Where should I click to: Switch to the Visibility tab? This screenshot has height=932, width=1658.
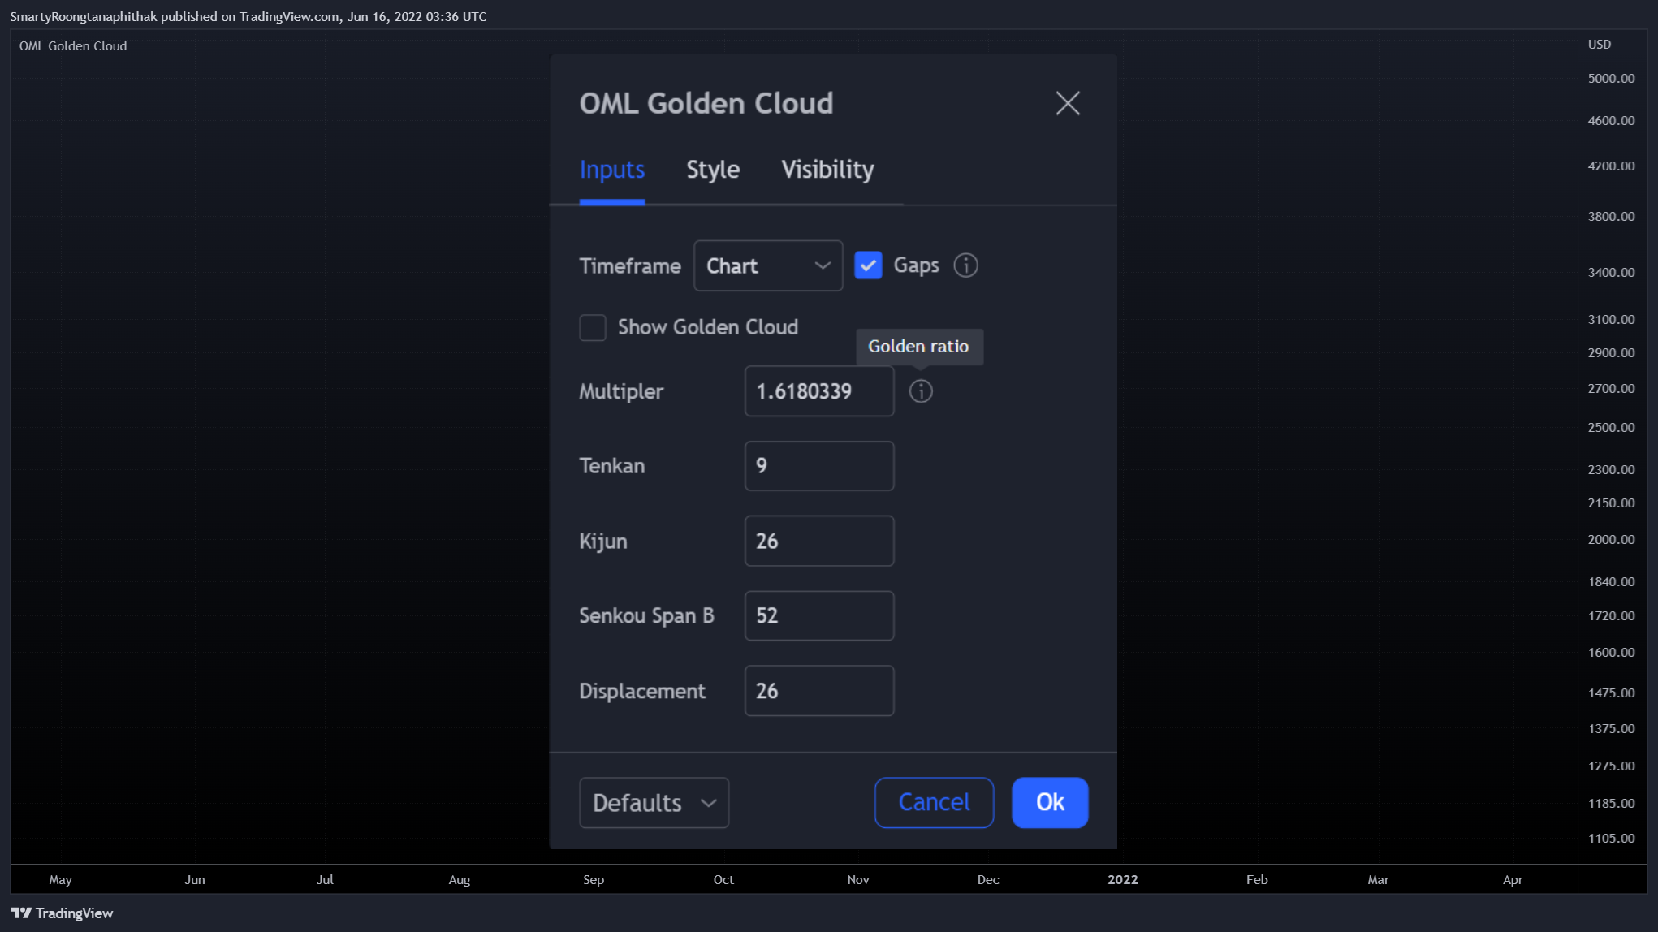(x=827, y=170)
